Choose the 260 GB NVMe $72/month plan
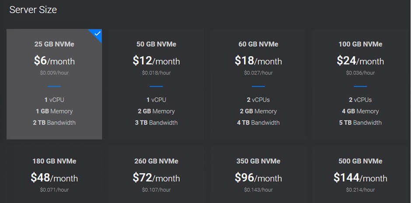Image resolution: width=411 pixels, height=203 pixels. point(156,174)
